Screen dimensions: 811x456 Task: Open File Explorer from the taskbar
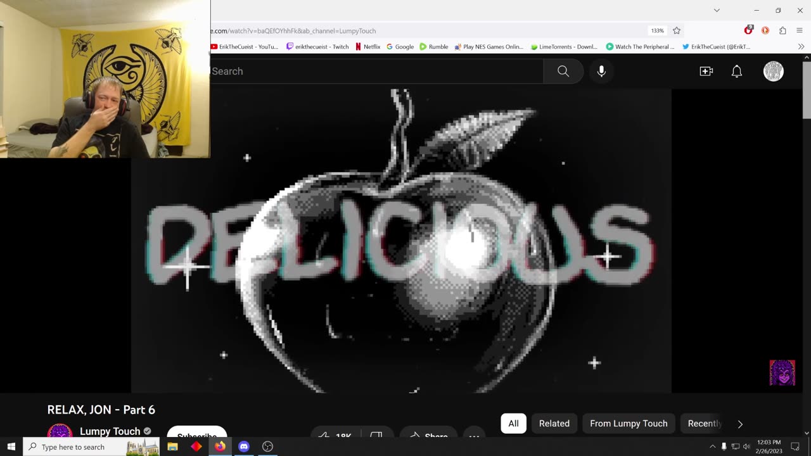click(172, 446)
